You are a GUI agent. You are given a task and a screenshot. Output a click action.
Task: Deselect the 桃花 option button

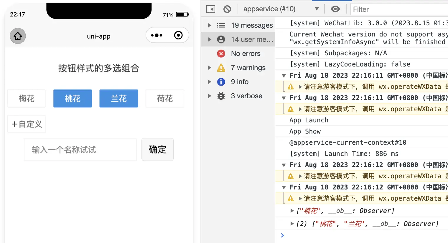(73, 99)
